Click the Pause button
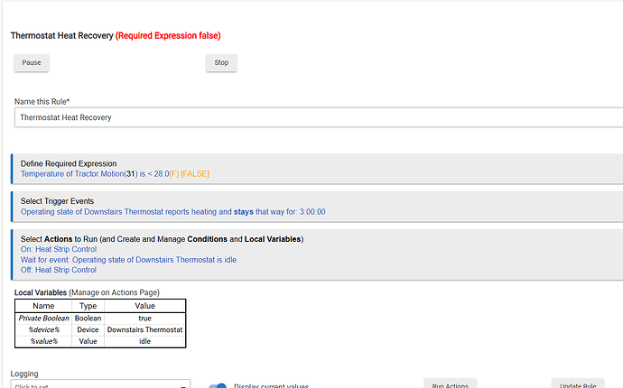Image resolution: width=623 pixels, height=388 pixels. 32,63
